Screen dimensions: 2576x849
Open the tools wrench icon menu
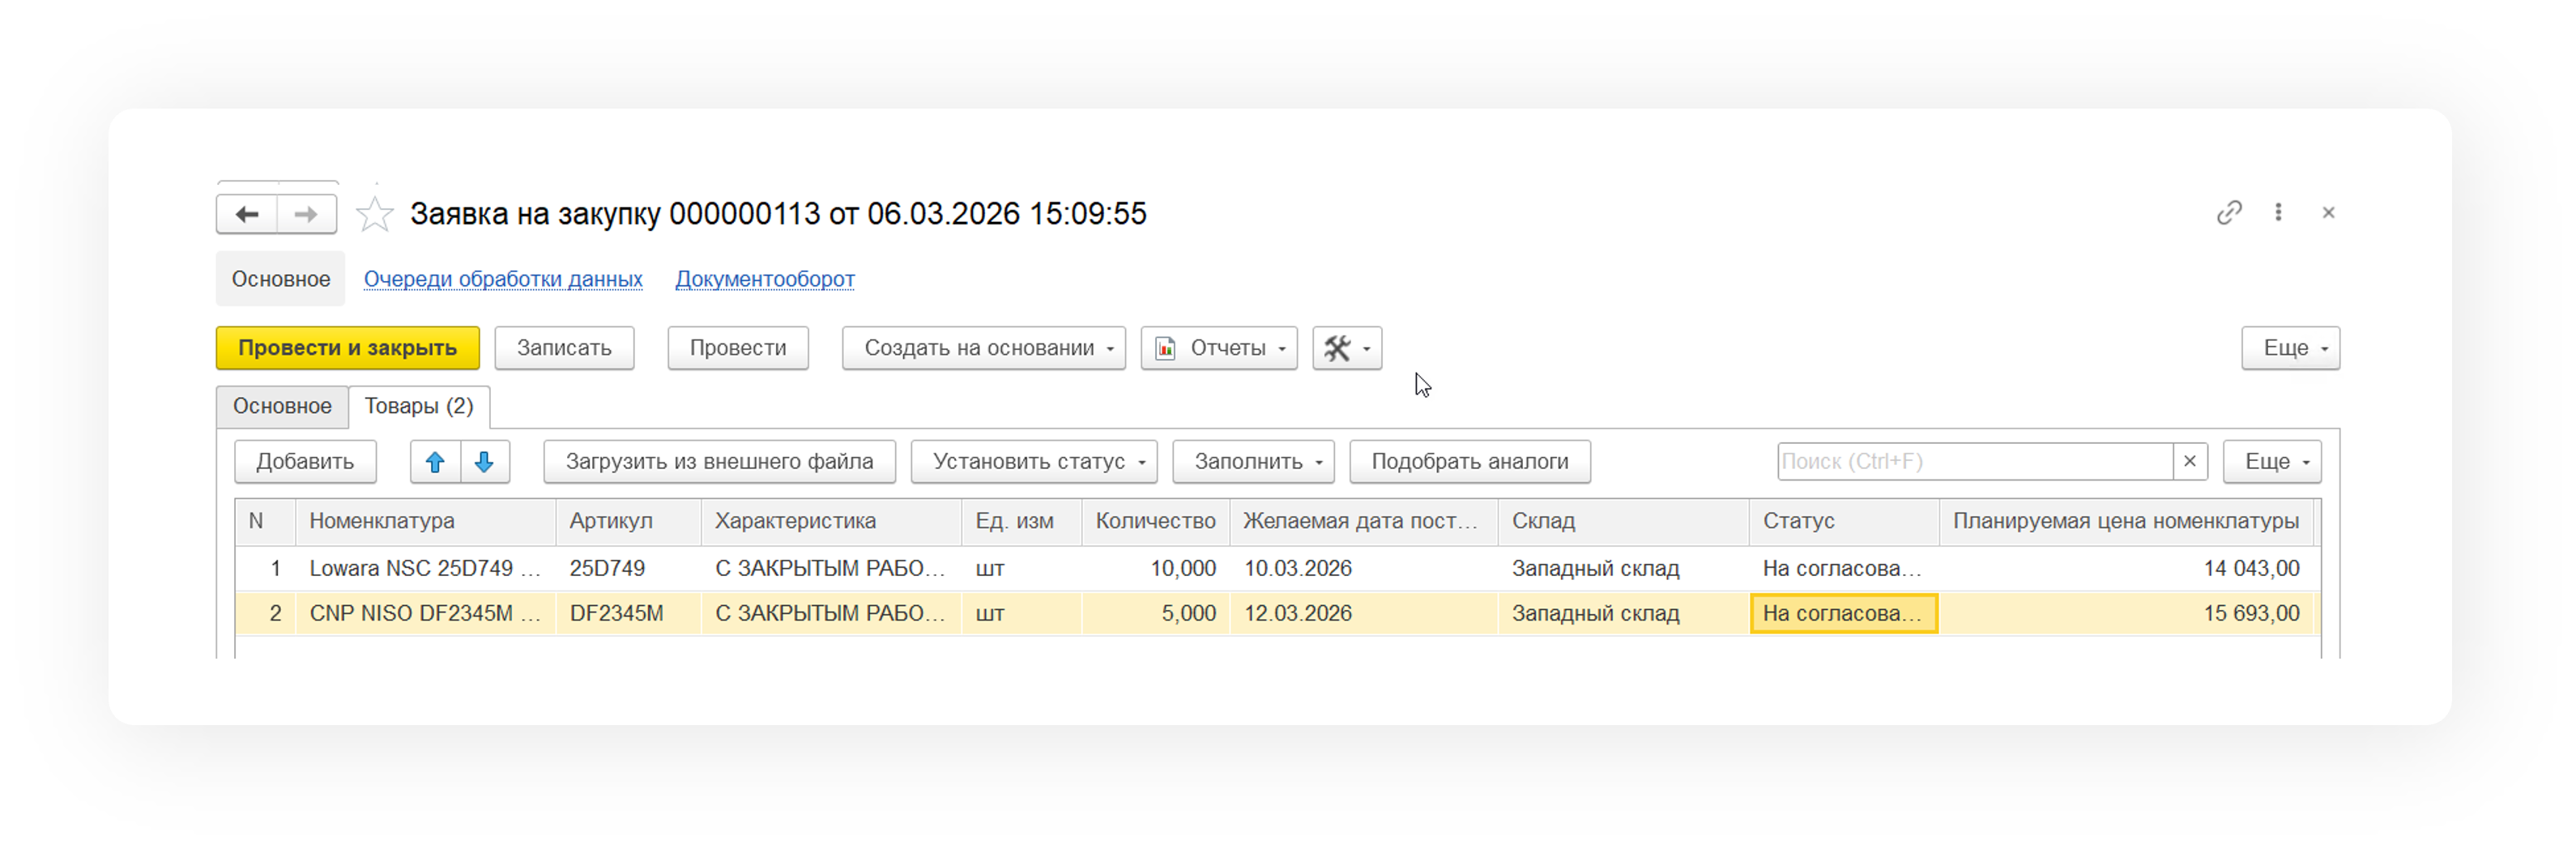1346,348
